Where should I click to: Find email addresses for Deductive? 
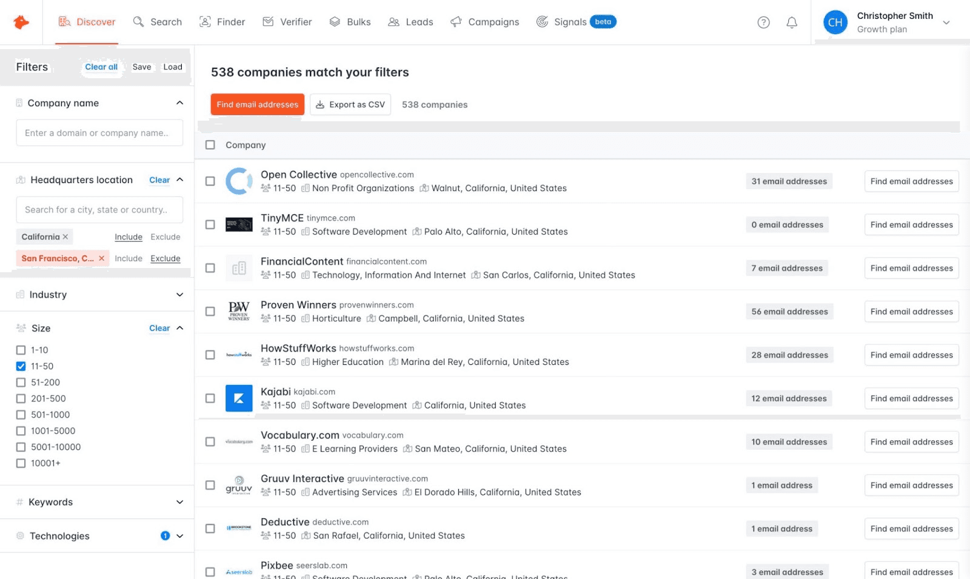[911, 529]
